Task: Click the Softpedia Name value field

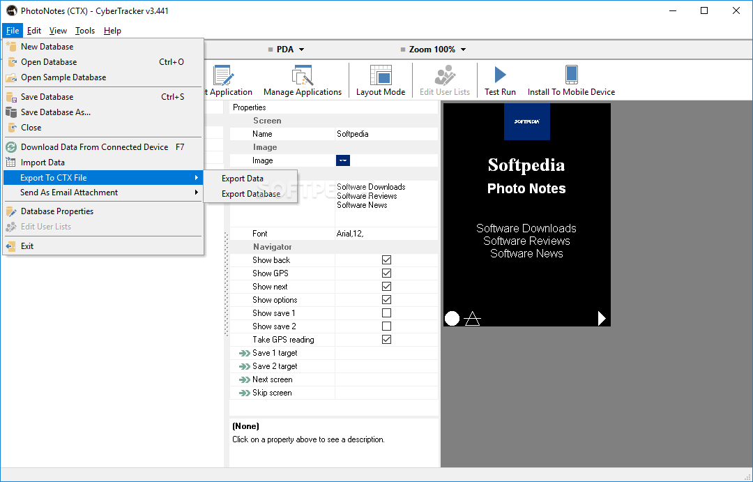Action: (x=386, y=134)
